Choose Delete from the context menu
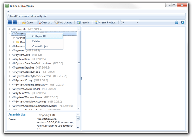The width and height of the screenshot is (192, 138). pyautogui.click(x=44, y=41)
